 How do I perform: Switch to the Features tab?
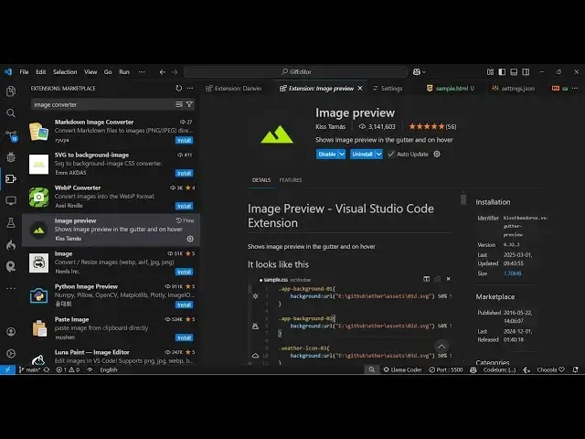pos(291,180)
